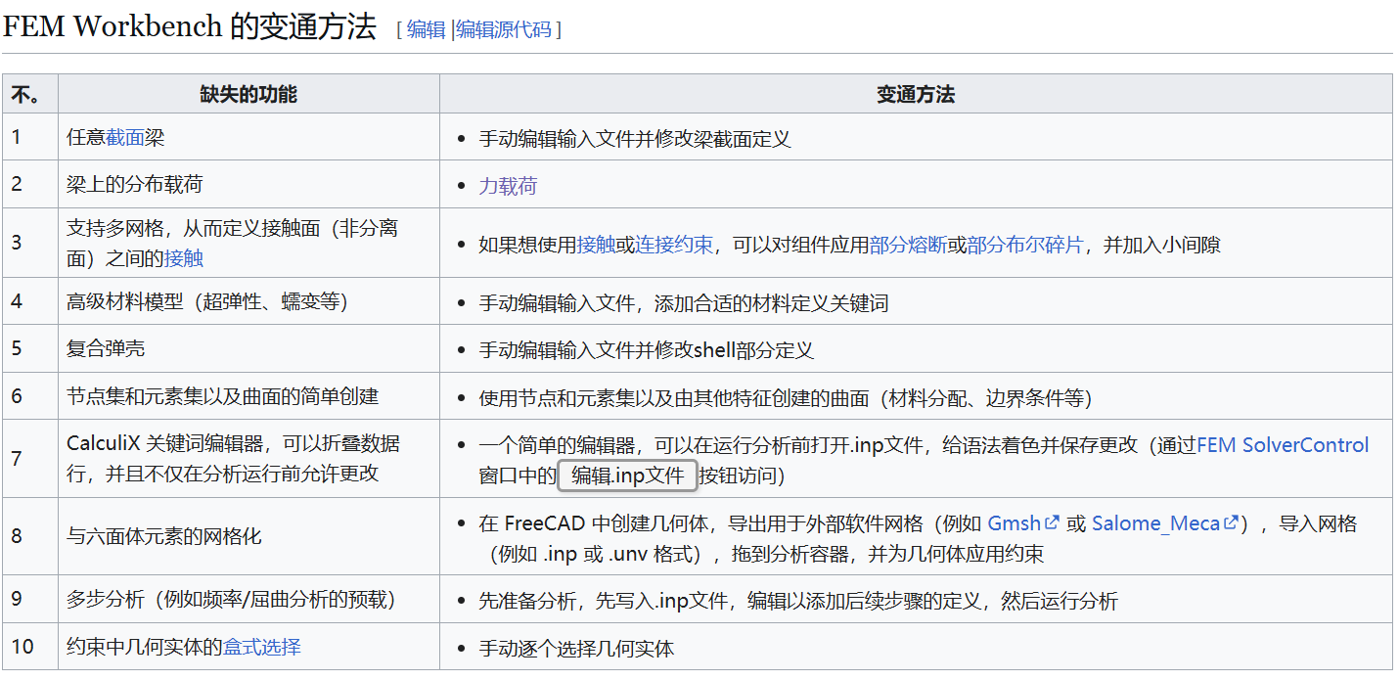1399x680 pixels.
Task: Click the 接触 link in the 缺失的功能 column
Action: pyautogui.click(x=184, y=258)
